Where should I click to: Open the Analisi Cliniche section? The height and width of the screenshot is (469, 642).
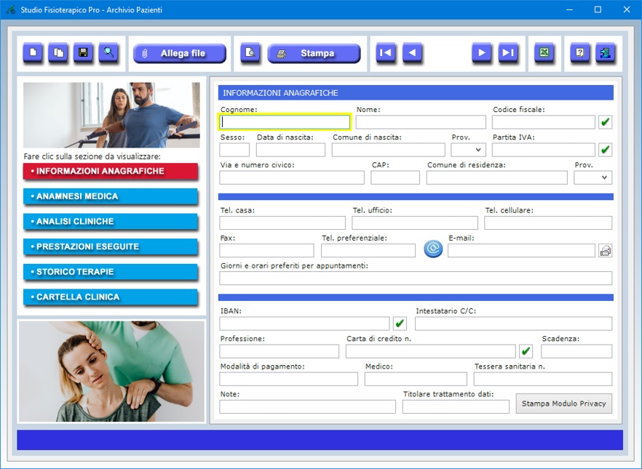tap(111, 222)
